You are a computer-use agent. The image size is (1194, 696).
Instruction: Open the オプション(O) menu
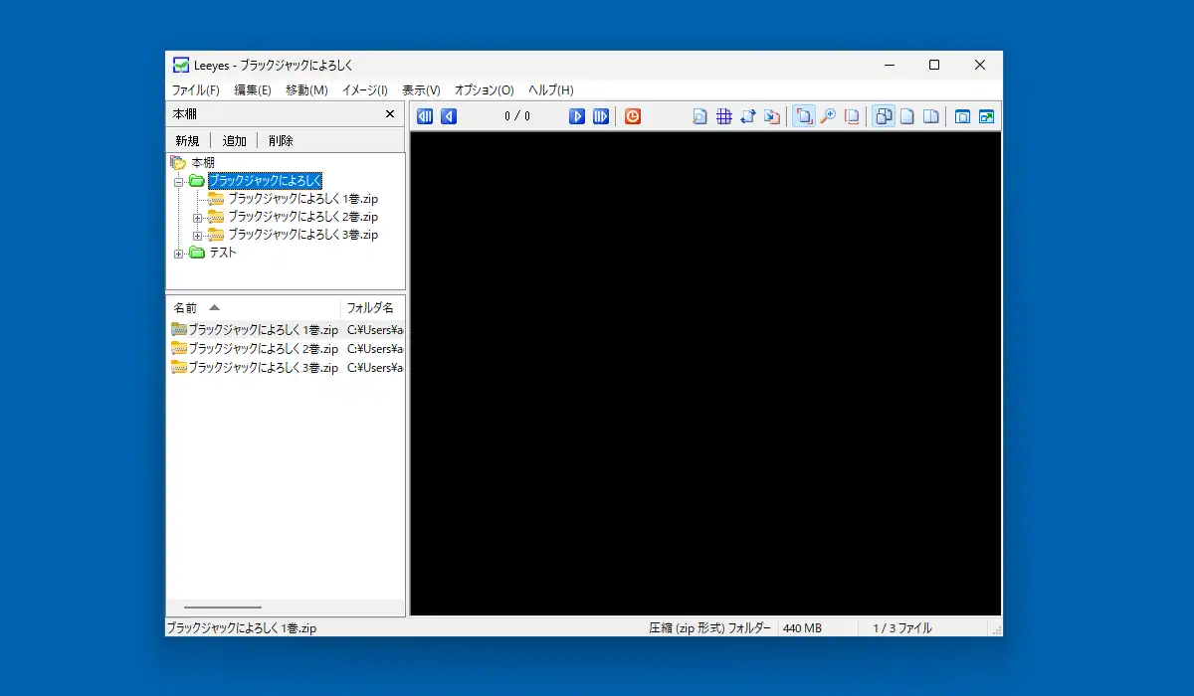pyautogui.click(x=485, y=89)
